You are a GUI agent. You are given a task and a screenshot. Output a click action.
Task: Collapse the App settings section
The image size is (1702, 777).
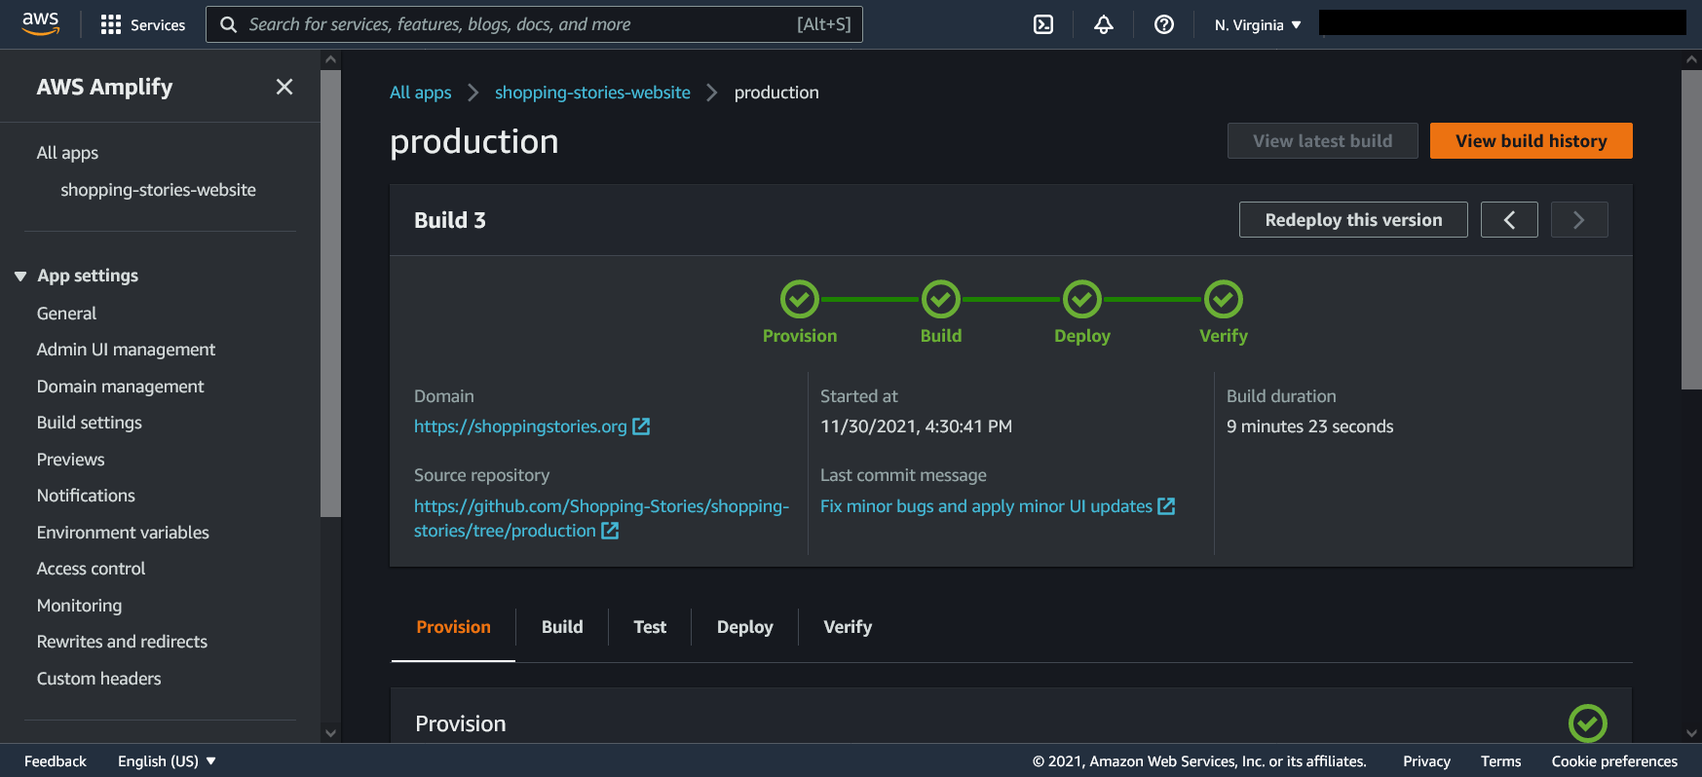pos(20,277)
